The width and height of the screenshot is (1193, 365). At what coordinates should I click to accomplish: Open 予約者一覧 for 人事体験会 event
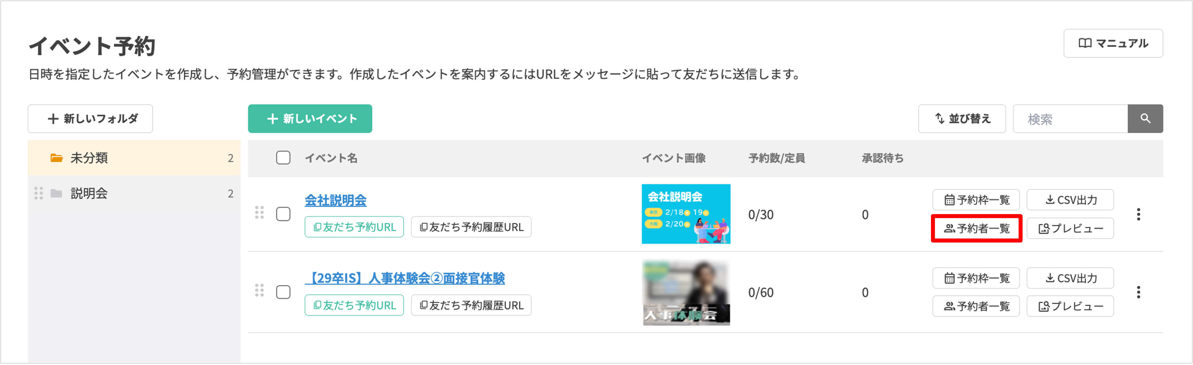pos(976,306)
